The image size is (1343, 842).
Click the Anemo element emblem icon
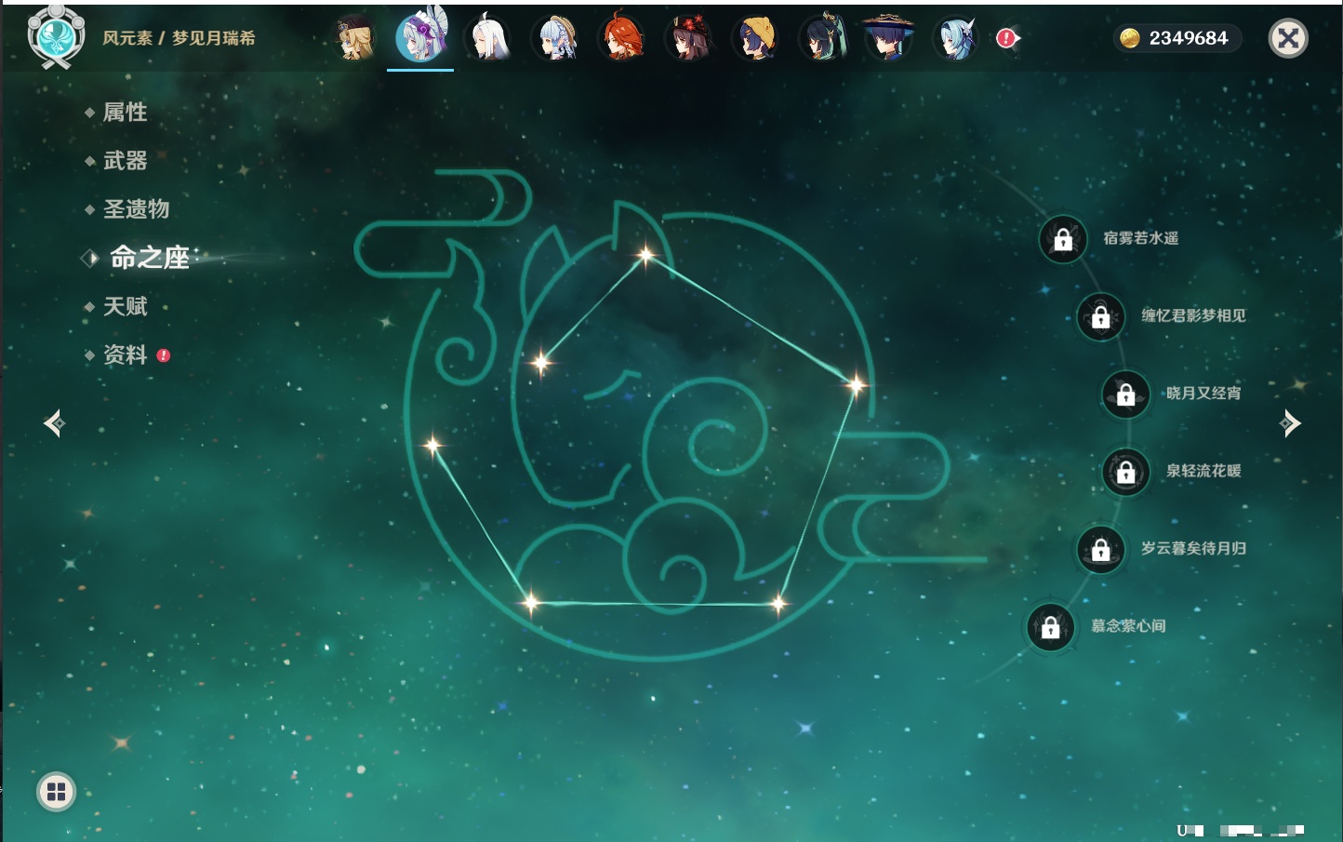click(x=56, y=37)
